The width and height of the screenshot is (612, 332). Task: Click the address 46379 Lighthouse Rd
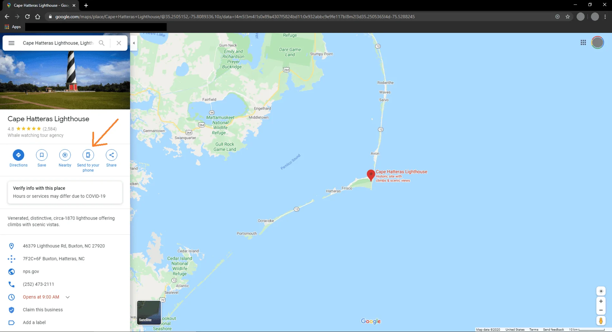(64, 246)
